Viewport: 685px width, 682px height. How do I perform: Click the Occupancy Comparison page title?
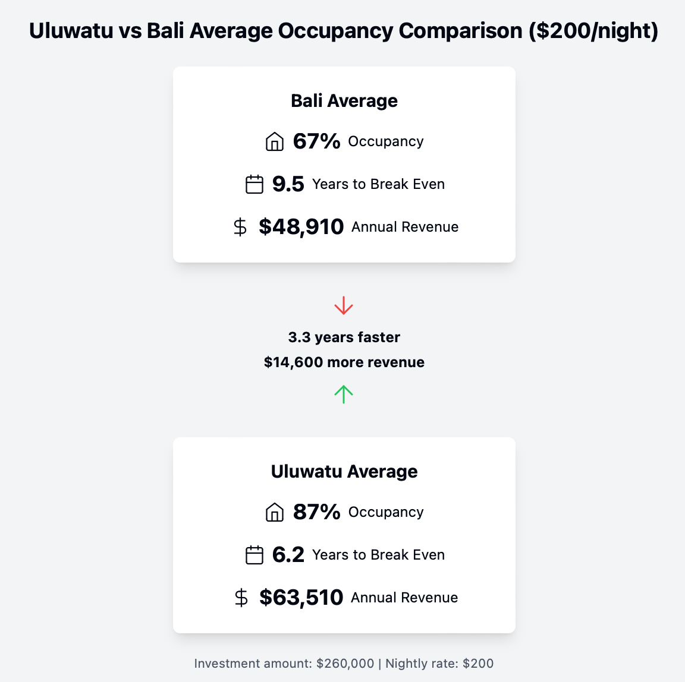[x=343, y=31]
